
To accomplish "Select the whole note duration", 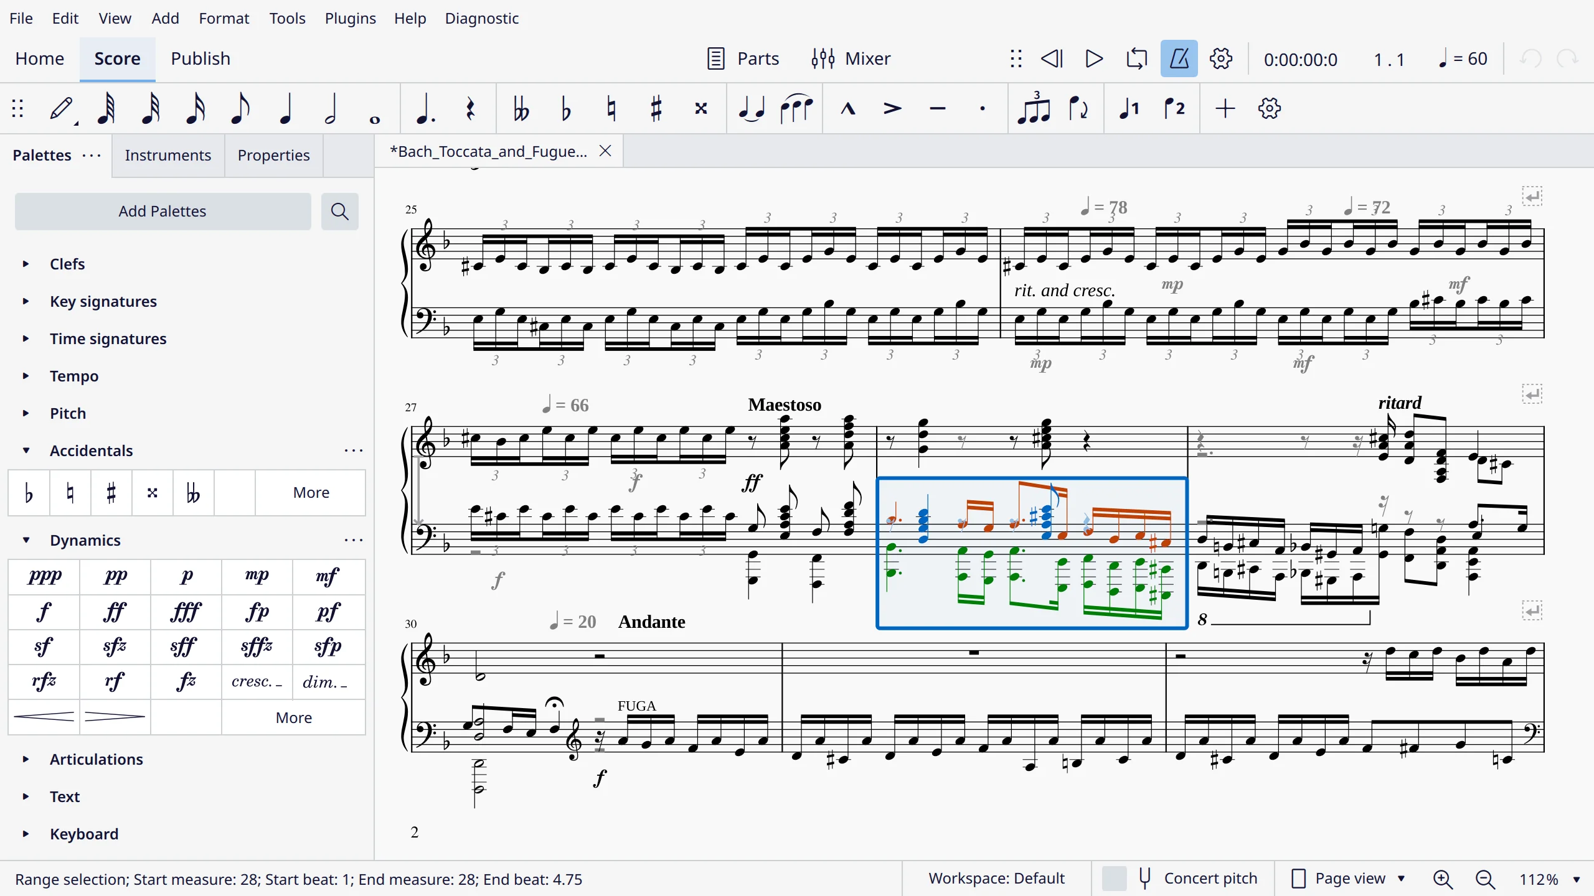I will pos(375,119).
